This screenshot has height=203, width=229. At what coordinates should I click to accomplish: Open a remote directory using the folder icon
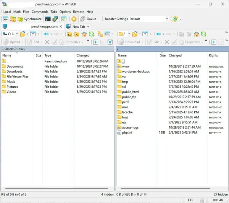point(135,34)
